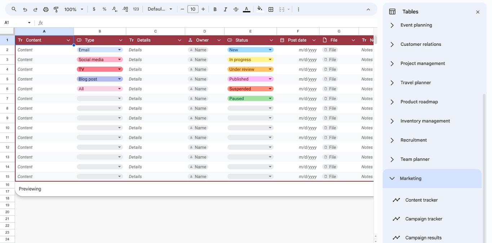Screen dimensions: 492x243
Task: Decrease font size with minus button
Action: 182,9
